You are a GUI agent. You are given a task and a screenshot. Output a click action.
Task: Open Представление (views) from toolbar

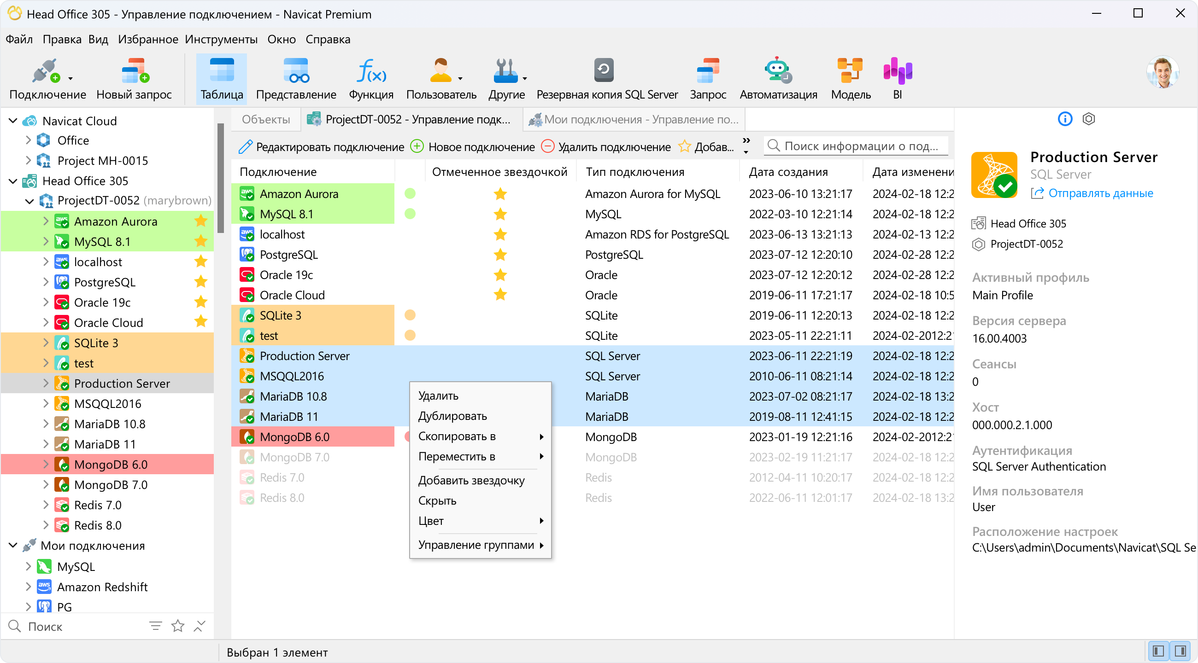point(296,80)
